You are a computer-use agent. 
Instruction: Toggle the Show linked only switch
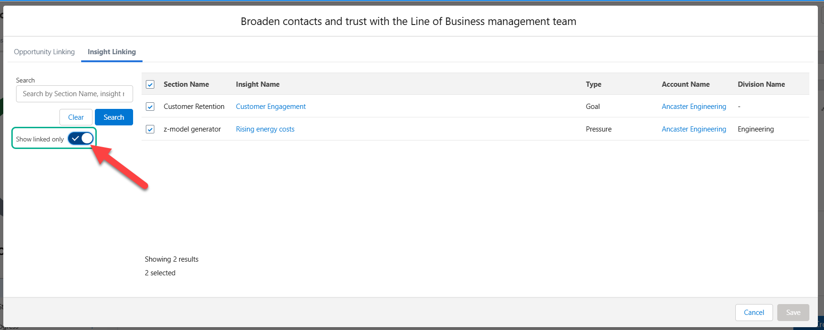click(x=81, y=139)
